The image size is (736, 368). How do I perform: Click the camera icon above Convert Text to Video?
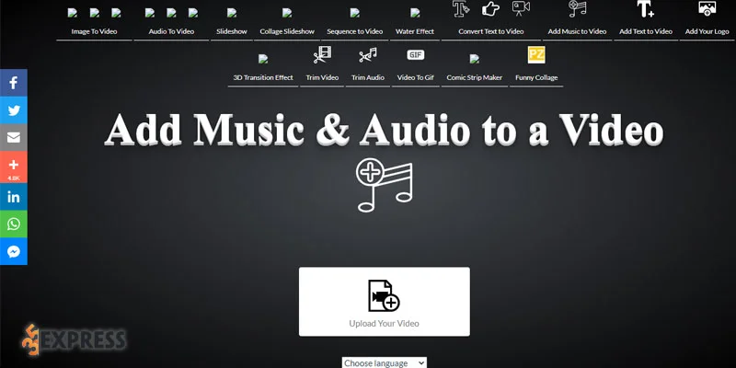[521, 8]
